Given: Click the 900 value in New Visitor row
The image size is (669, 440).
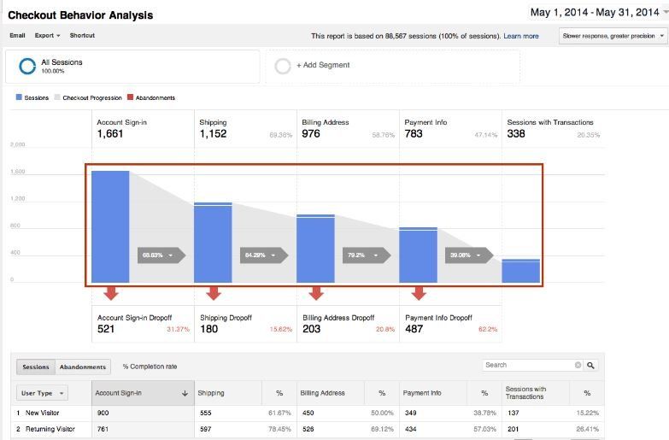Looking at the screenshot, I should pyautogui.click(x=103, y=413).
